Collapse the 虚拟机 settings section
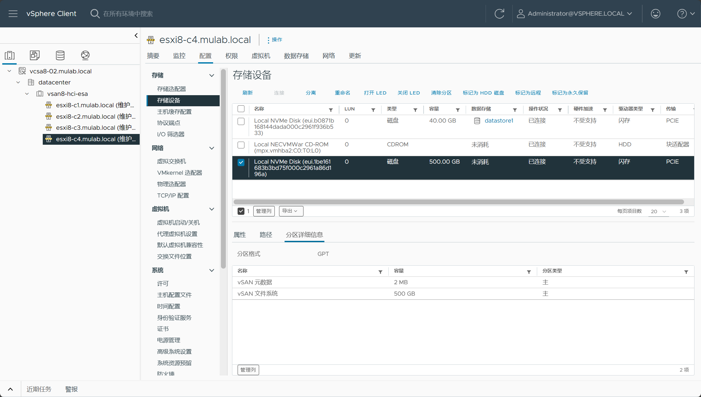The image size is (701, 397). [211, 209]
